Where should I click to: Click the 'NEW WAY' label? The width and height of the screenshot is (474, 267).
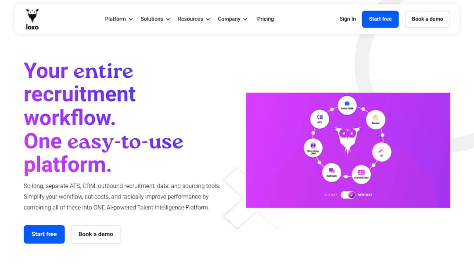tap(365, 195)
